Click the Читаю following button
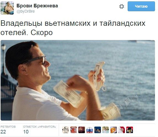The width and height of the screenshot is (158, 137). point(141,6)
